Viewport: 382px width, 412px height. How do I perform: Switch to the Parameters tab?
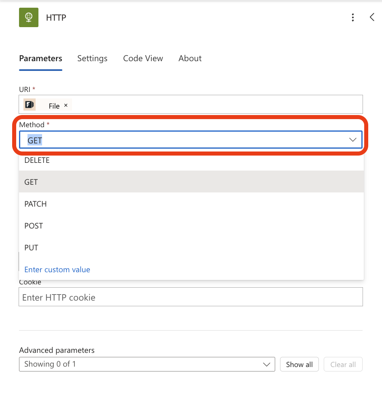coord(40,58)
